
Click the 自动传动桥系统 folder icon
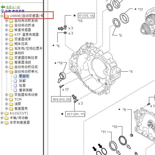(x=11, y=21)
